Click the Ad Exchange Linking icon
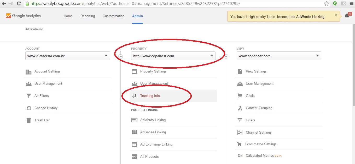Image resolution: width=355 pixels, height=164 pixels. tap(134, 145)
